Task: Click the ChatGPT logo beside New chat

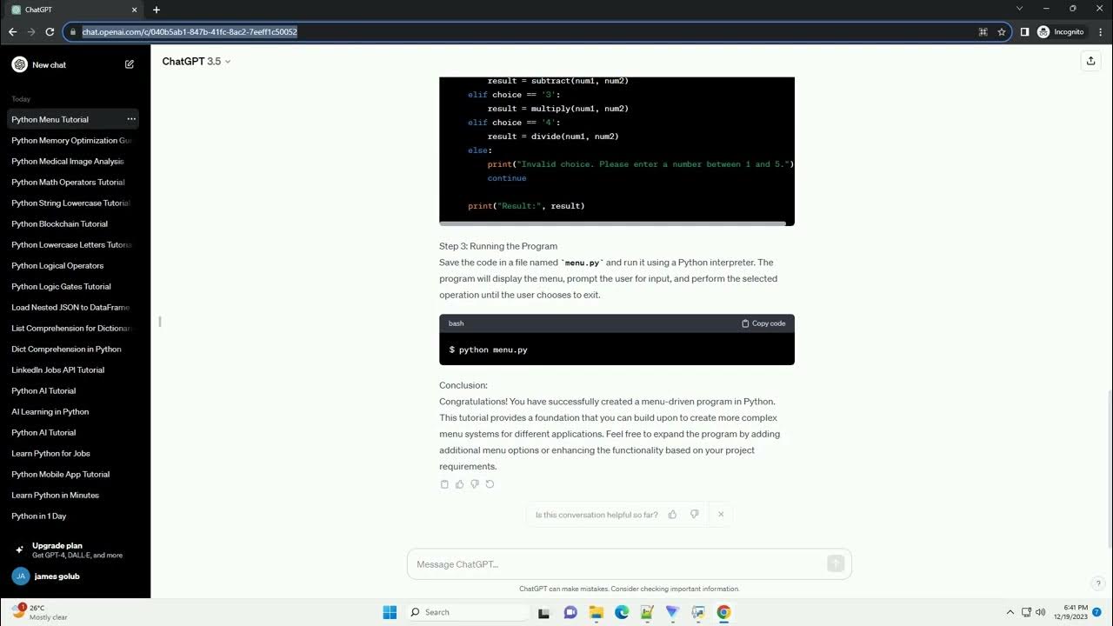Action: (x=19, y=64)
